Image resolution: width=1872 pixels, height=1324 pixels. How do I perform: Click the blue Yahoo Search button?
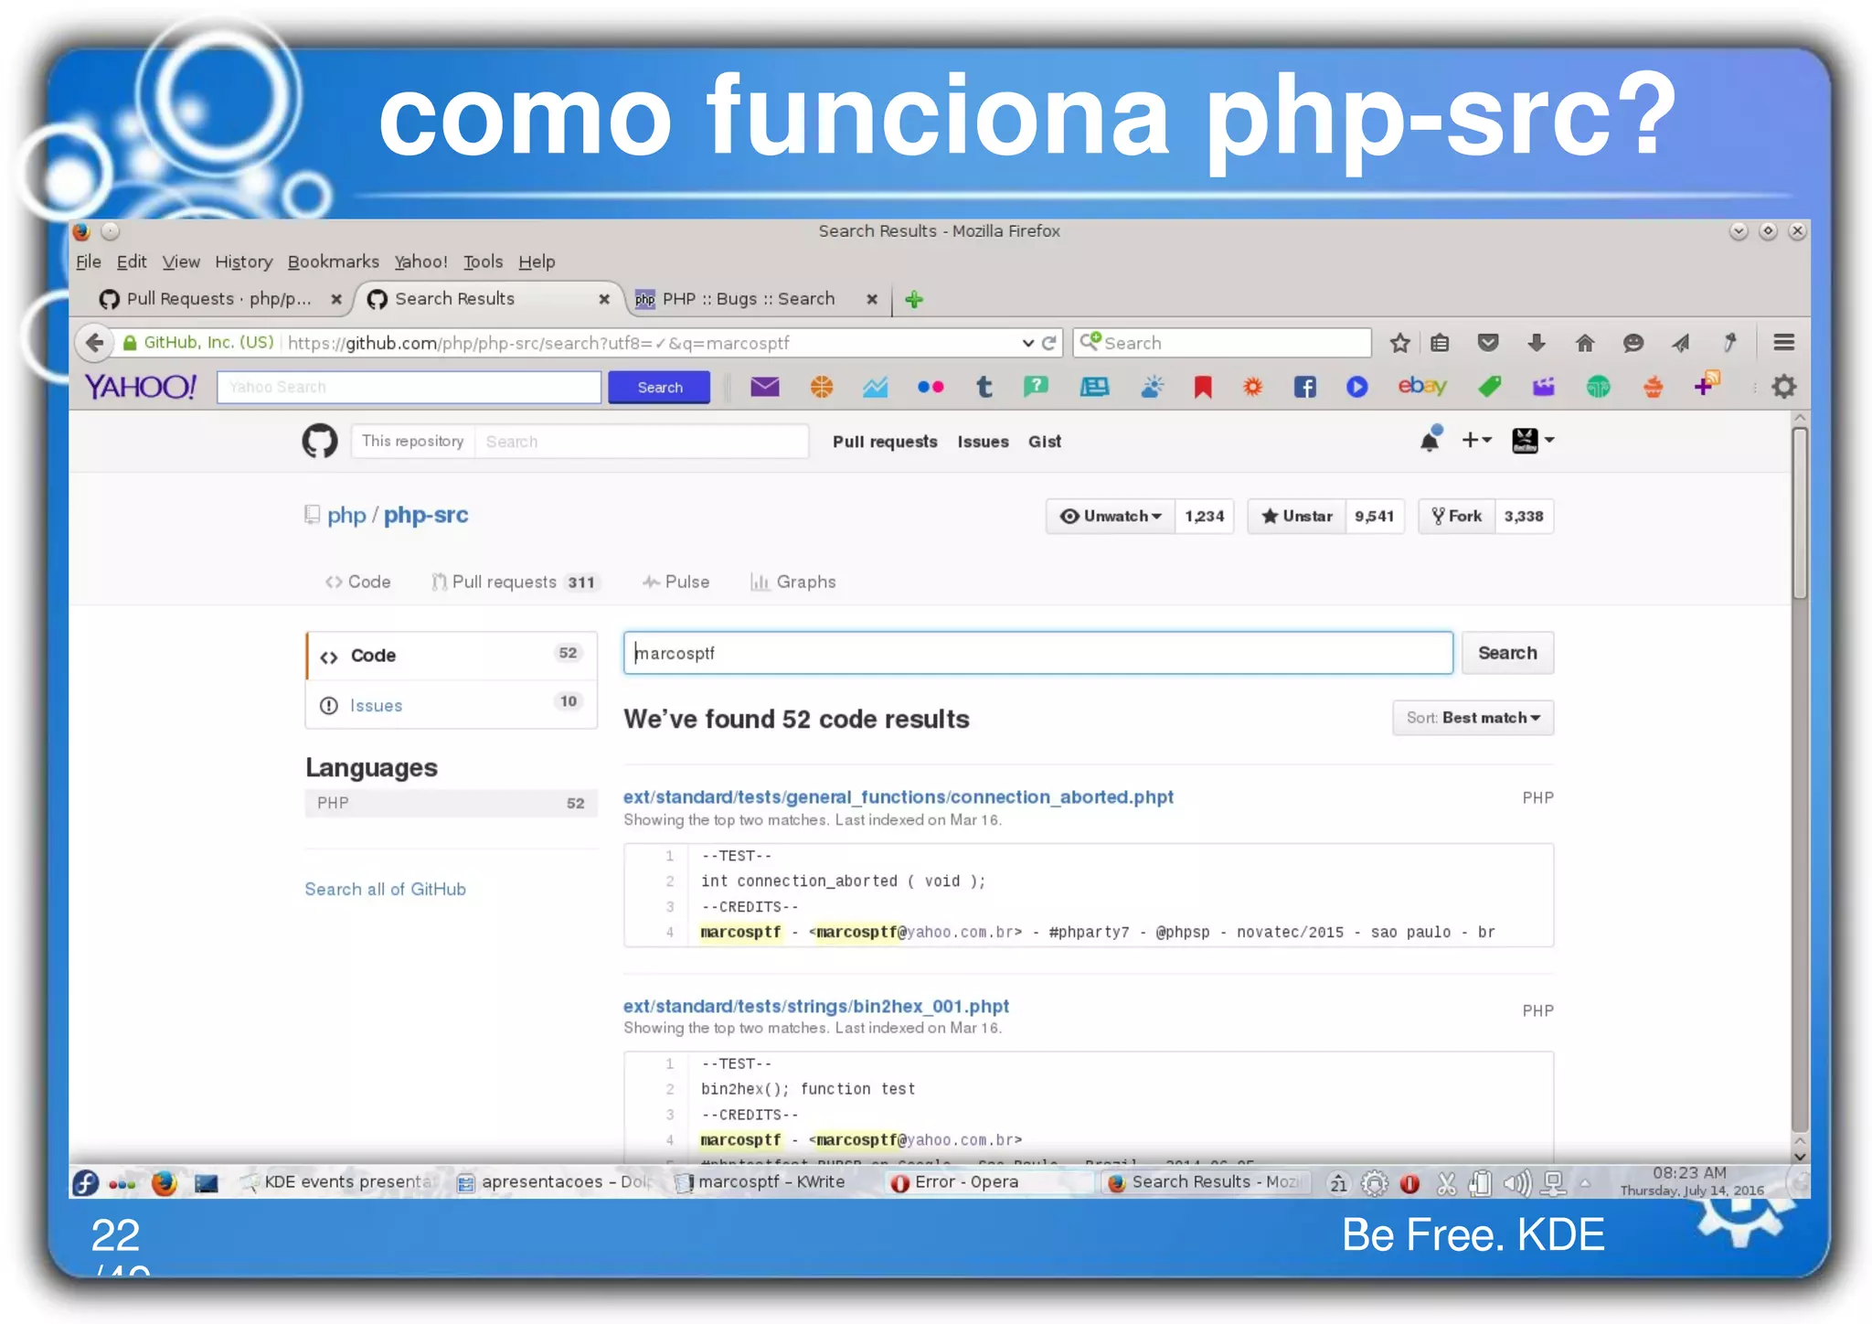tap(659, 387)
